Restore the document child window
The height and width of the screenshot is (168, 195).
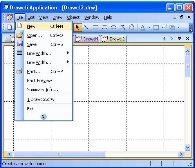182,17
